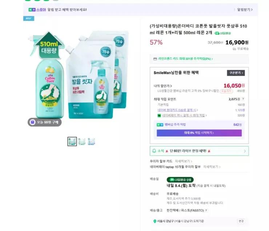Click the location pin icon near 서울시 강남구

coord(155,221)
